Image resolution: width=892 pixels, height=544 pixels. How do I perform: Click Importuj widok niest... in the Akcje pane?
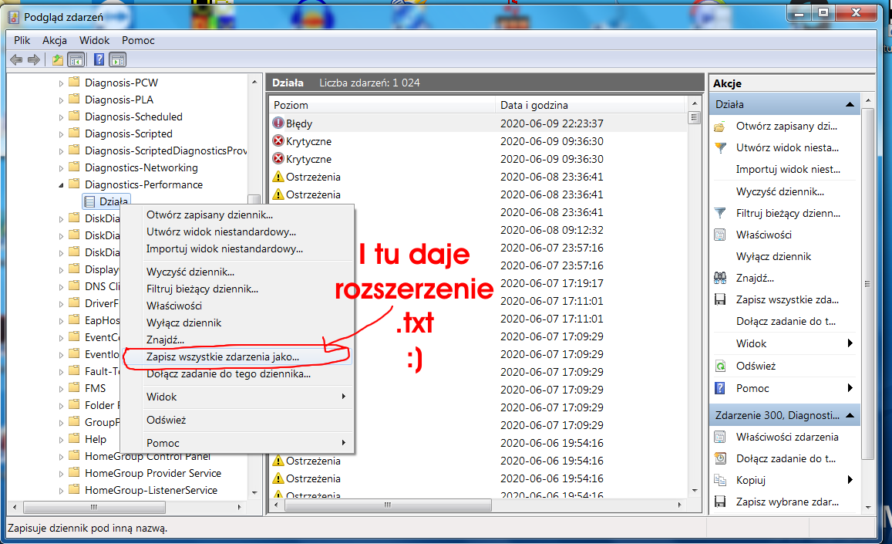click(788, 170)
